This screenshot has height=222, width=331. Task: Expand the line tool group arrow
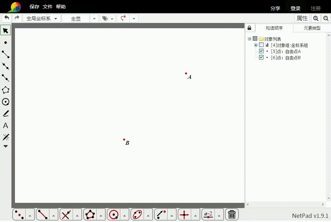pyautogui.click(x=54, y=216)
